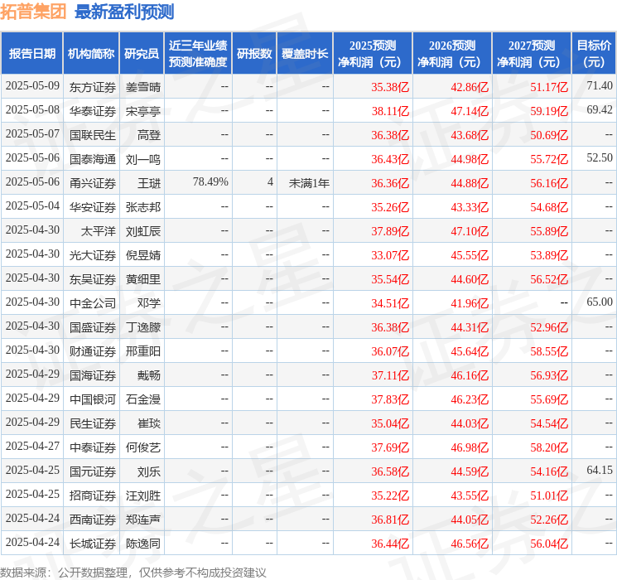The image size is (617, 580).
Task: Click the 2025-04-27 report date
Action: point(32,446)
